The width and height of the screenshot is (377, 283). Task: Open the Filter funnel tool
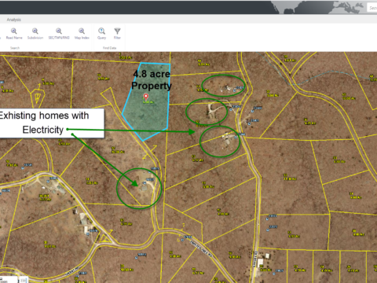(x=117, y=34)
